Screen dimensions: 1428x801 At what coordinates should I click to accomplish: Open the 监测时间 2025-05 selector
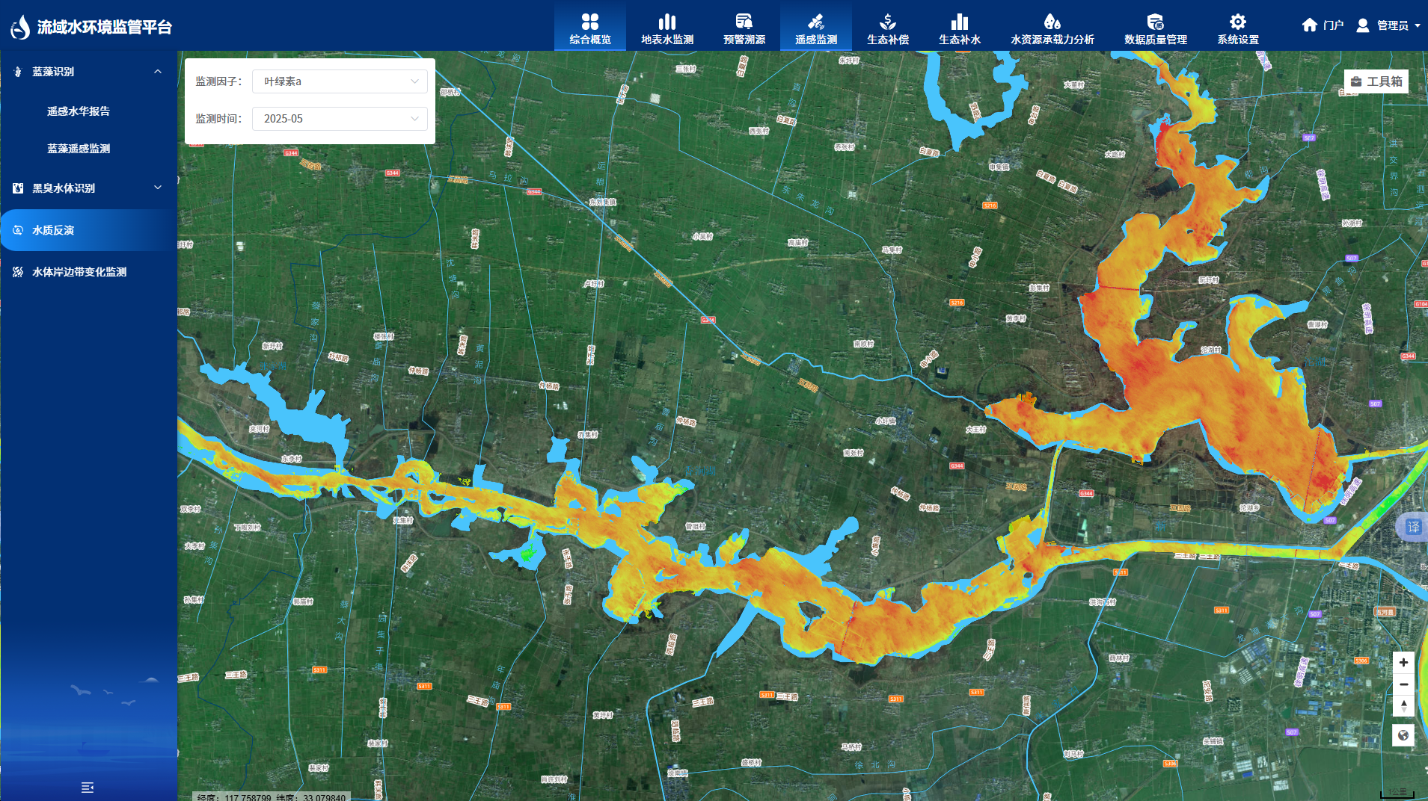[x=340, y=119]
